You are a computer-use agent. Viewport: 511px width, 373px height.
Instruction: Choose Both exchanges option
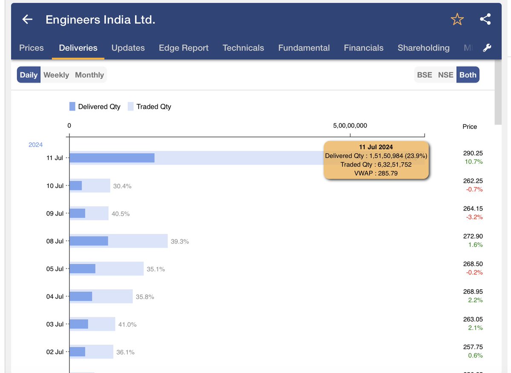coord(468,75)
